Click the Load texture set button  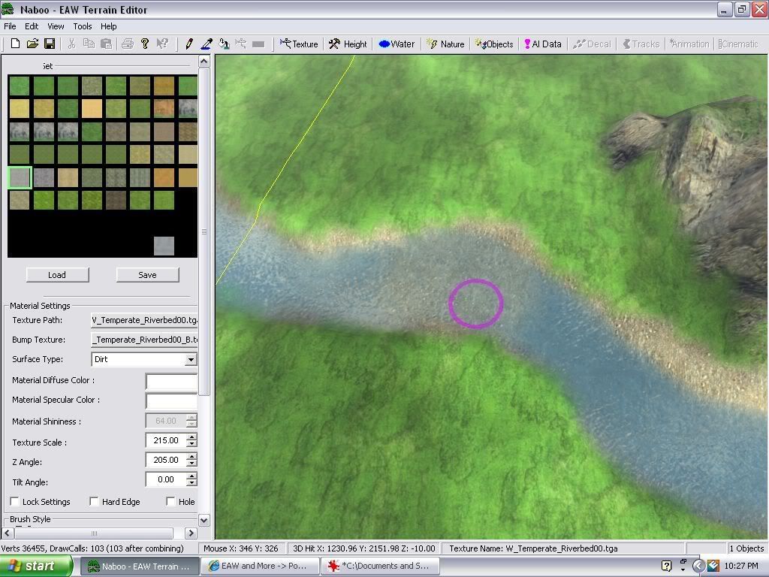point(57,275)
